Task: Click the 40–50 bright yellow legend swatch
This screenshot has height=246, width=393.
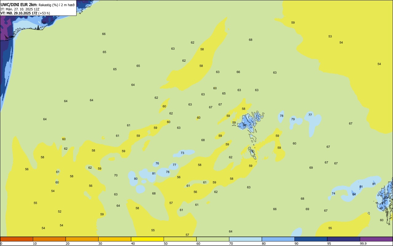Action: pos(147,239)
